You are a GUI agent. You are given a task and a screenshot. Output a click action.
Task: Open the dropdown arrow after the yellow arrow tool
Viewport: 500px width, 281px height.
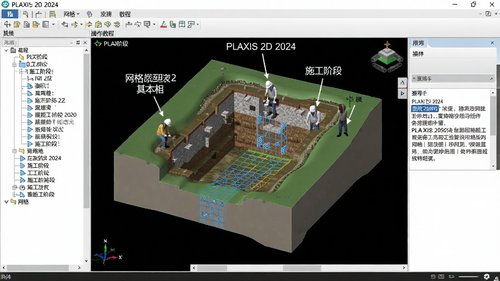click(x=82, y=24)
